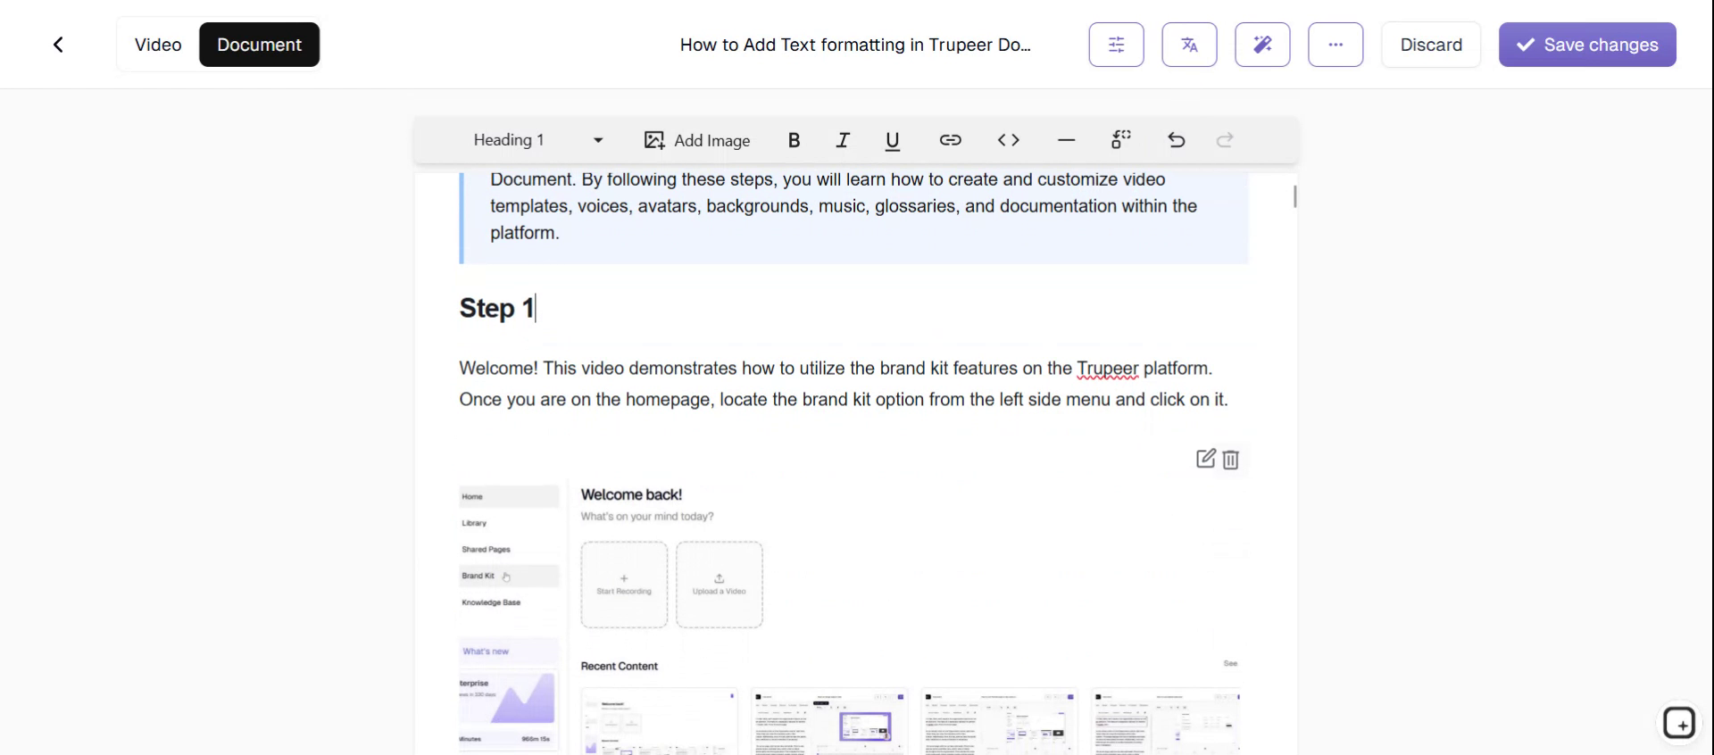The image size is (1714, 755).
Task: Click the underlined word Trupeer
Action: coord(1107,369)
